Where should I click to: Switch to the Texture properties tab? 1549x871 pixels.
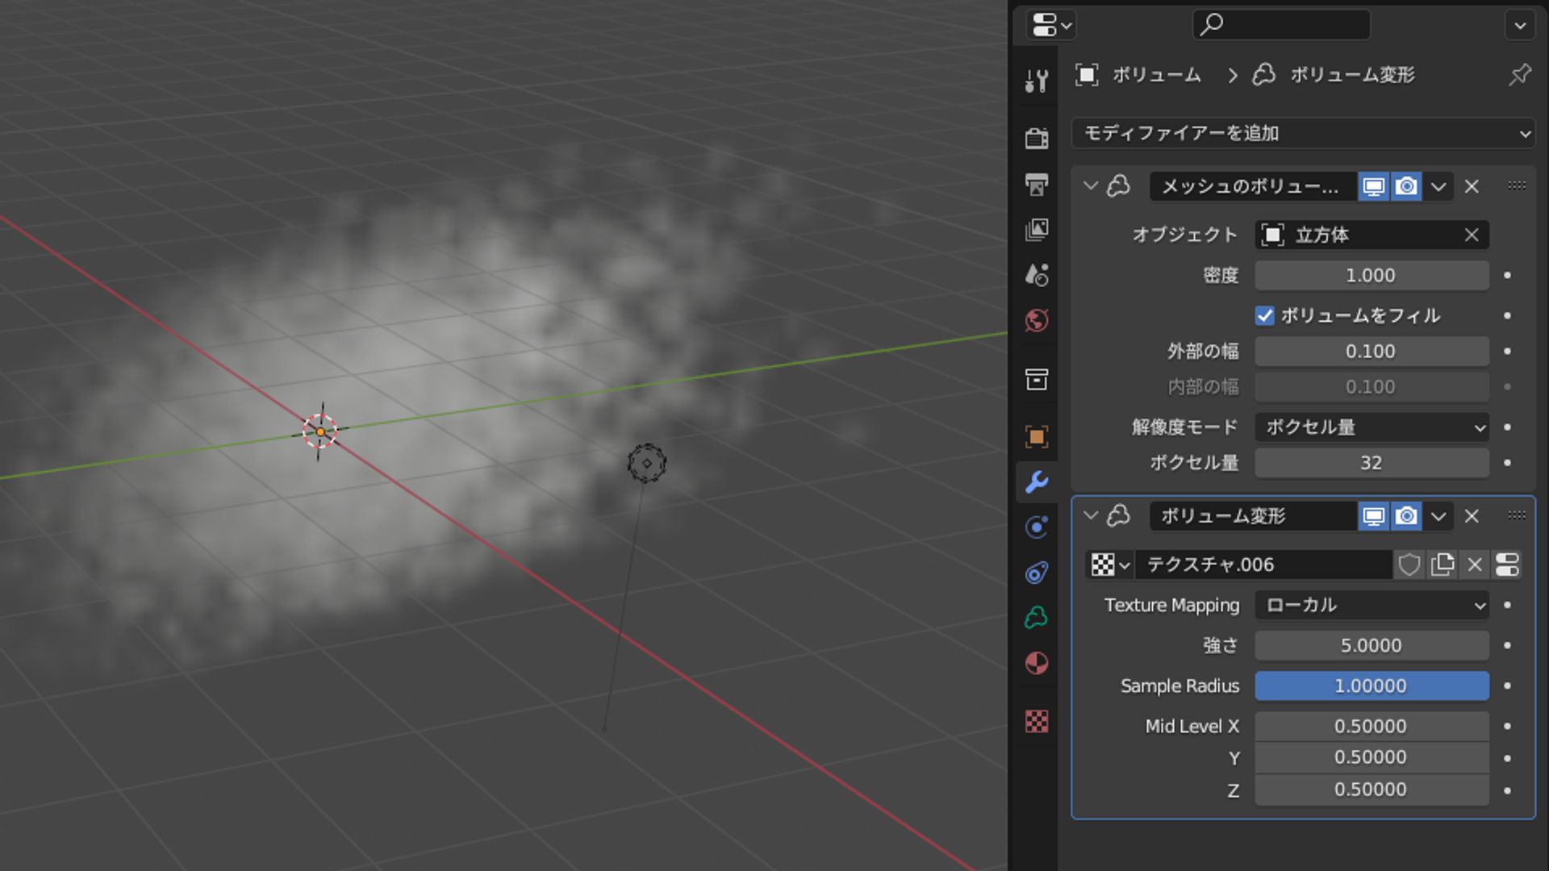[x=1038, y=723]
